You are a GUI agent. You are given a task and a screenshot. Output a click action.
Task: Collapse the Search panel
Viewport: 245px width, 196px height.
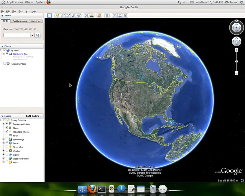pyautogui.click(x=2, y=16)
